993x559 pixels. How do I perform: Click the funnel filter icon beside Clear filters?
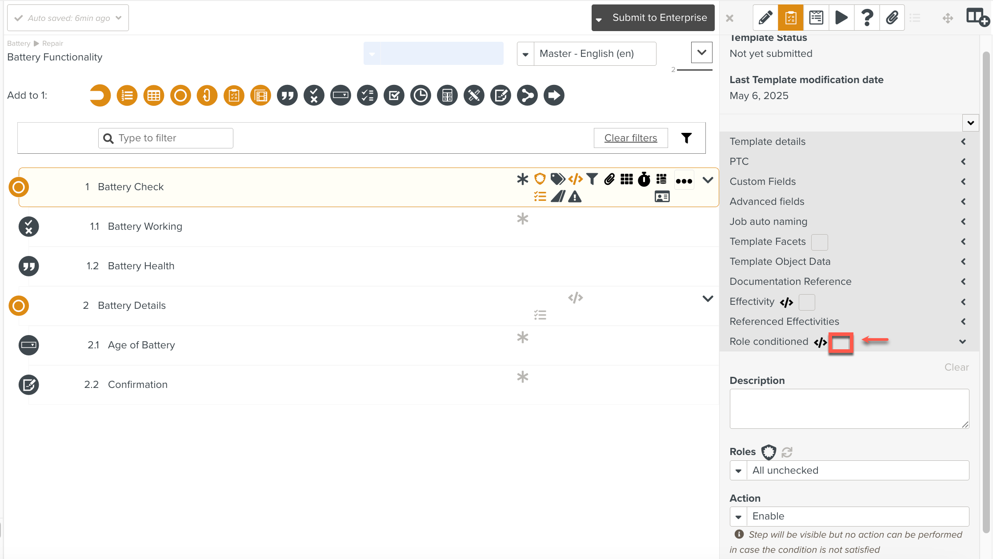pos(686,138)
